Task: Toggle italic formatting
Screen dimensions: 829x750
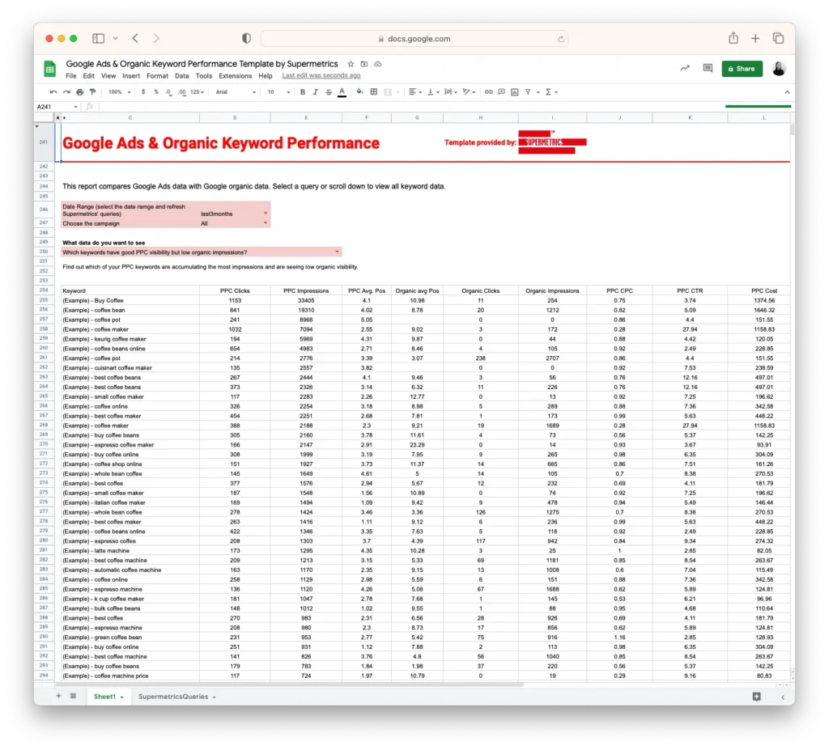Action: pos(315,91)
